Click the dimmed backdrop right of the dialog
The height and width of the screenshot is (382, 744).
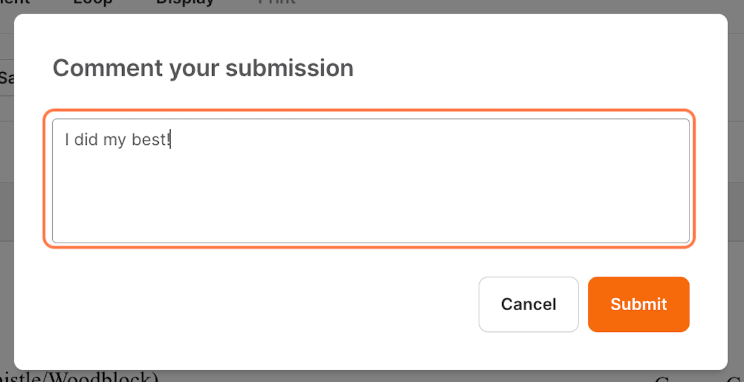736,186
